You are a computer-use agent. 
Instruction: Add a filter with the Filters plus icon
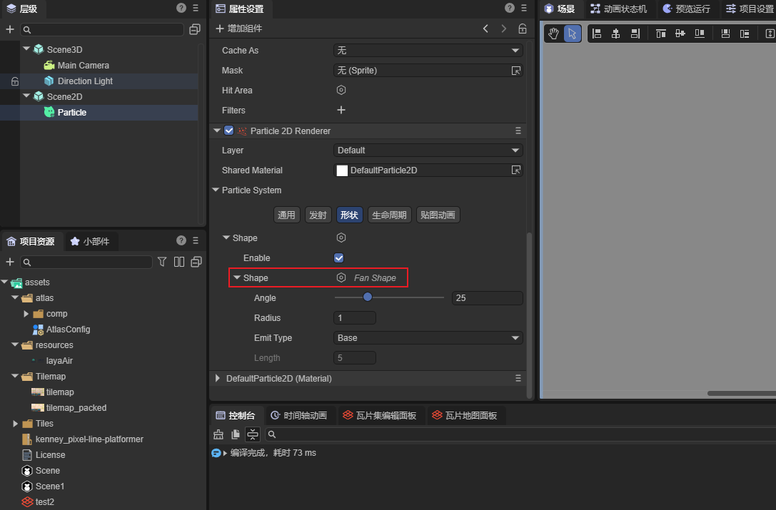(341, 110)
